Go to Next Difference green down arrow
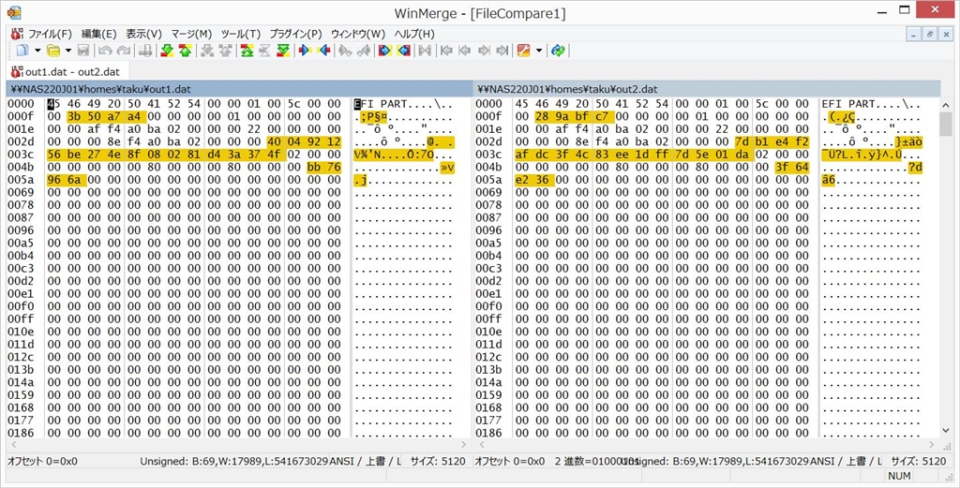960x488 pixels. (167, 51)
